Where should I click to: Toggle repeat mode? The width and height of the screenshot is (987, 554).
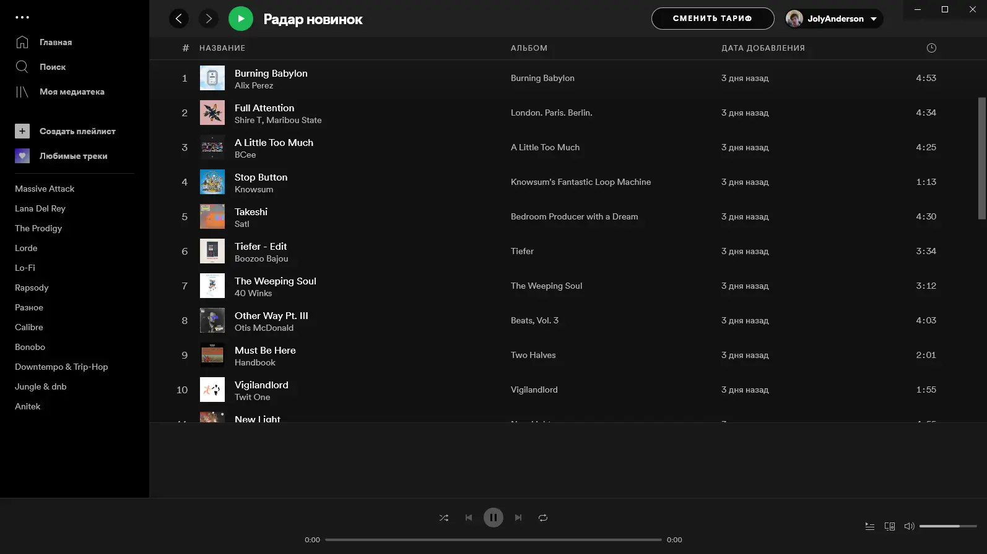pyautogui.click(x=543, y=518)
